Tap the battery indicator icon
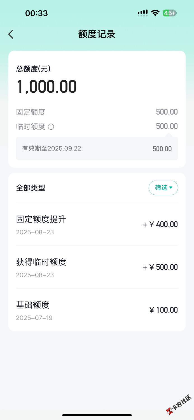This screenshot has width=194, height=420. [x=170, y=13]
